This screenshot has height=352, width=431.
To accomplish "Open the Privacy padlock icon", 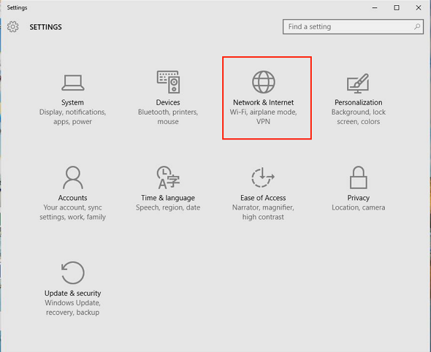I will pos(359,177).
